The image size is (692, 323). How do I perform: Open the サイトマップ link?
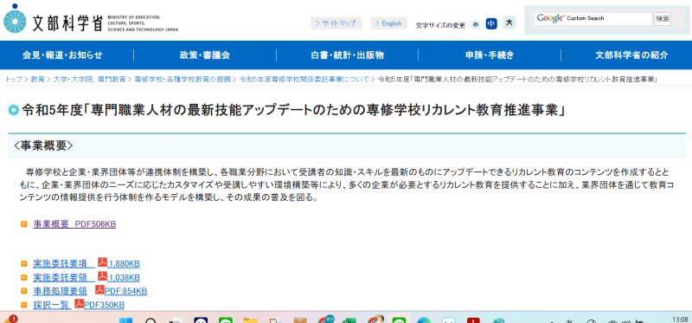pyautogui.click(x=336, y=23)
